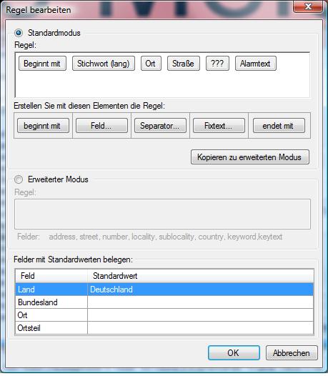The image size is (328, 376).
Task: Enable the Erweiterter Modus radio option
Action: (19, 179)
